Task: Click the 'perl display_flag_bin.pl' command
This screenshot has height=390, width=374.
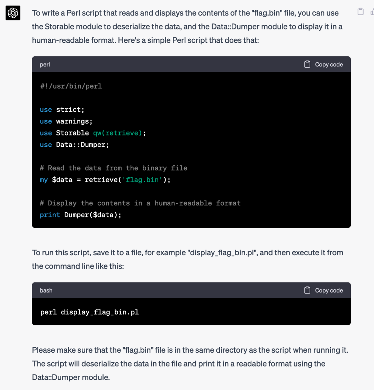Action: 89,312
